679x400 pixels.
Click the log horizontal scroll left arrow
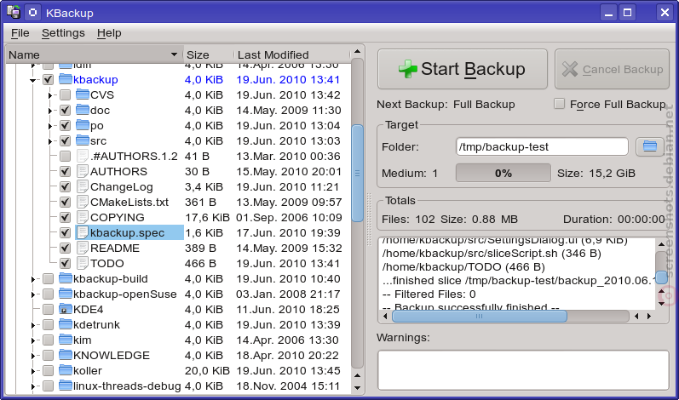tap(385, 316)
